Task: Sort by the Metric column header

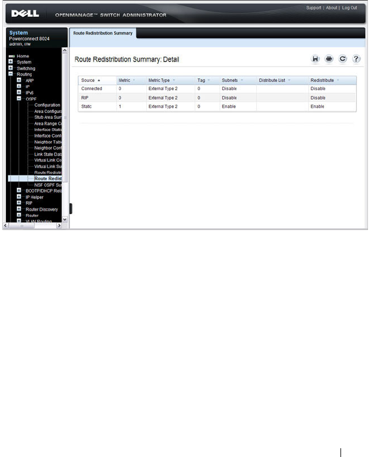Action: tap(131, 80)
